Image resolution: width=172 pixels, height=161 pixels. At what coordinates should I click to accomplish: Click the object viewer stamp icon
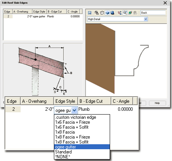(x=97, y=13)
